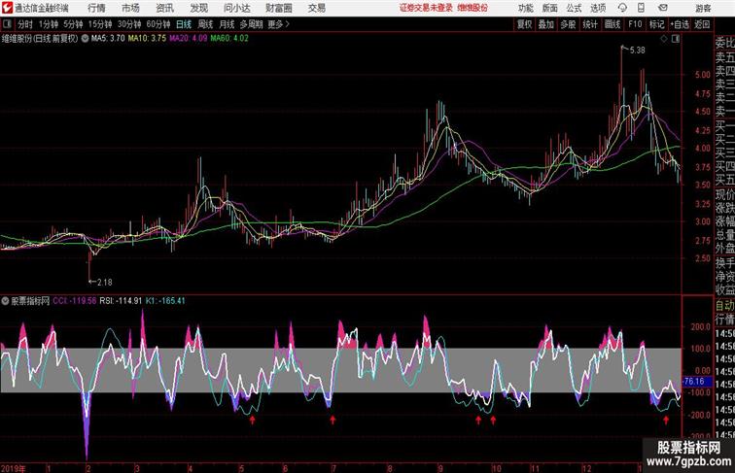735x473 pixels.
Task: Switch to 分时 intraday chart
Action: tap(25, 24)
